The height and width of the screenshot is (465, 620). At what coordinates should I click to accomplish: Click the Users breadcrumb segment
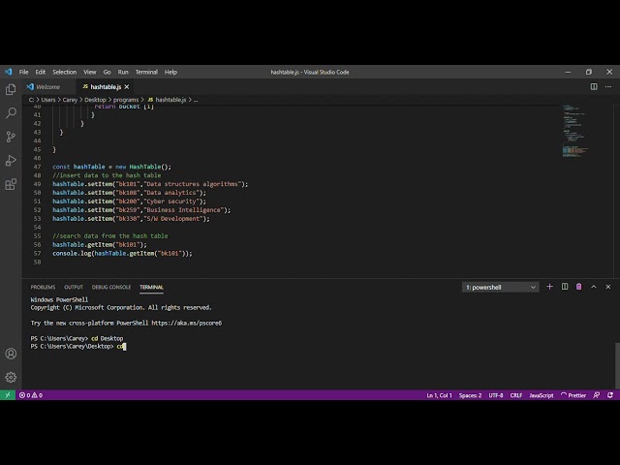(48, 100)
